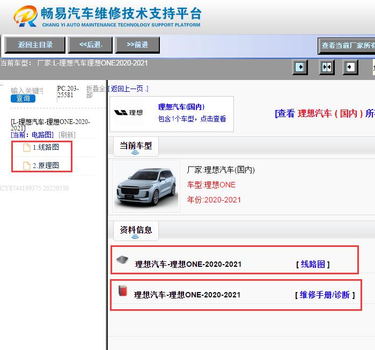Click the blue 查询 search button
Viewport: 375px width, 350px height.
pos(23,99)
